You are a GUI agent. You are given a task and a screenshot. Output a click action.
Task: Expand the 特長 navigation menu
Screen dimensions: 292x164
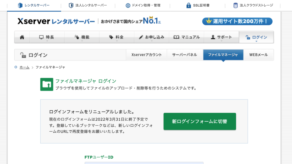[x=47, y=37]
